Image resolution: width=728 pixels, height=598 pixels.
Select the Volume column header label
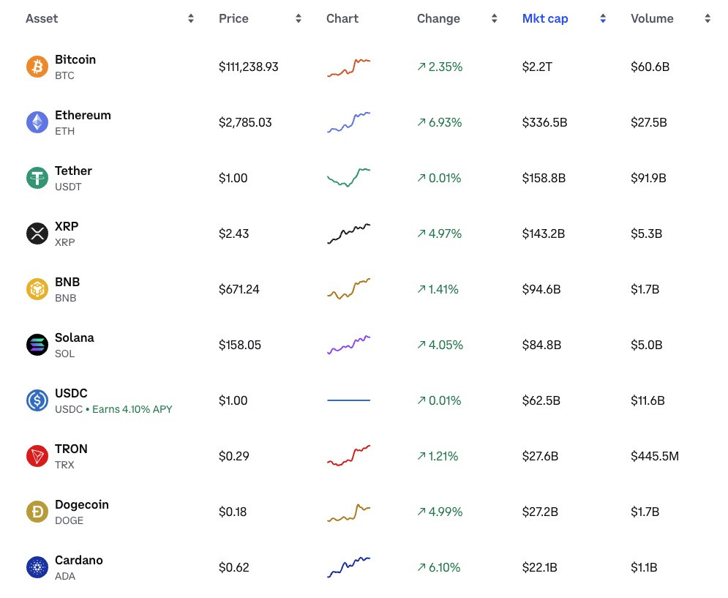[652, 18]
